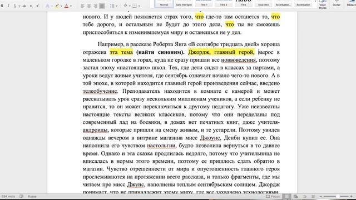Expand line spacing dropdown arrow
The height and width of the screenshot is (200, 356).
pos(117,6)
